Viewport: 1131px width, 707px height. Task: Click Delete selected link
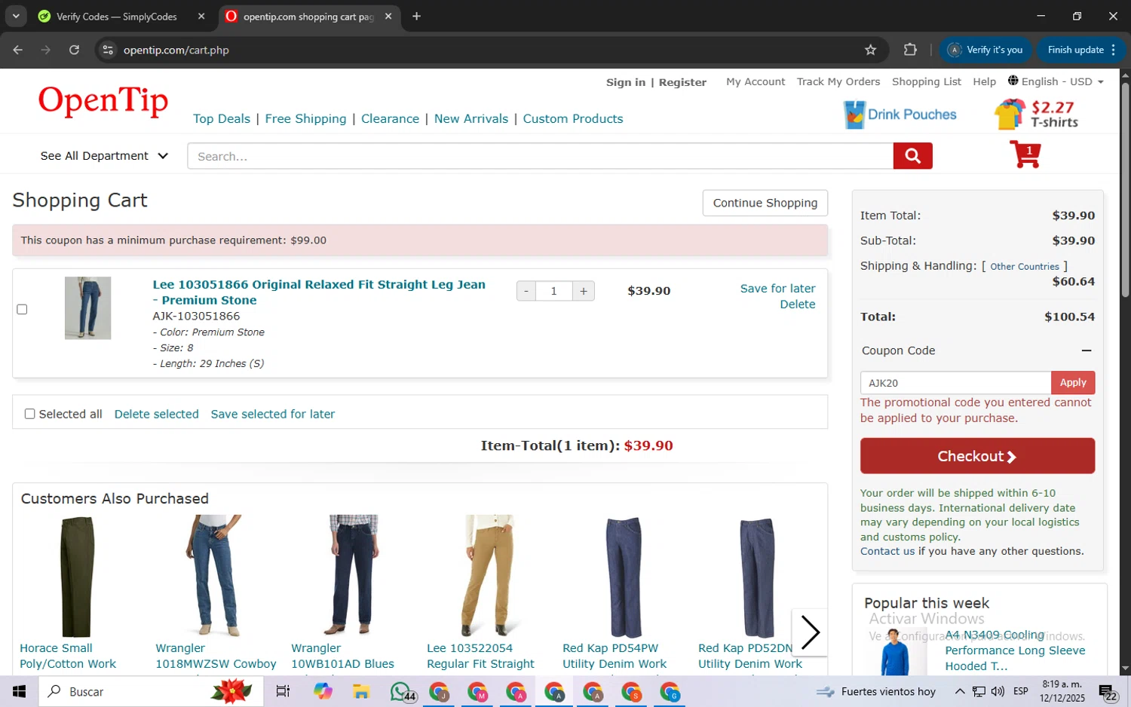pyautogui.click(x=156, y=414)
